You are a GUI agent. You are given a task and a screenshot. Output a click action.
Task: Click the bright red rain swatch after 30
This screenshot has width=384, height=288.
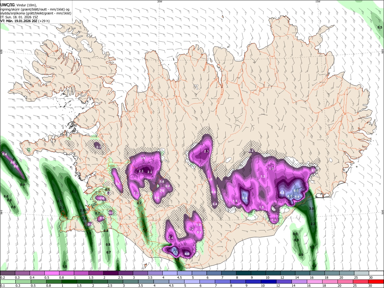(x=376, y=281)
